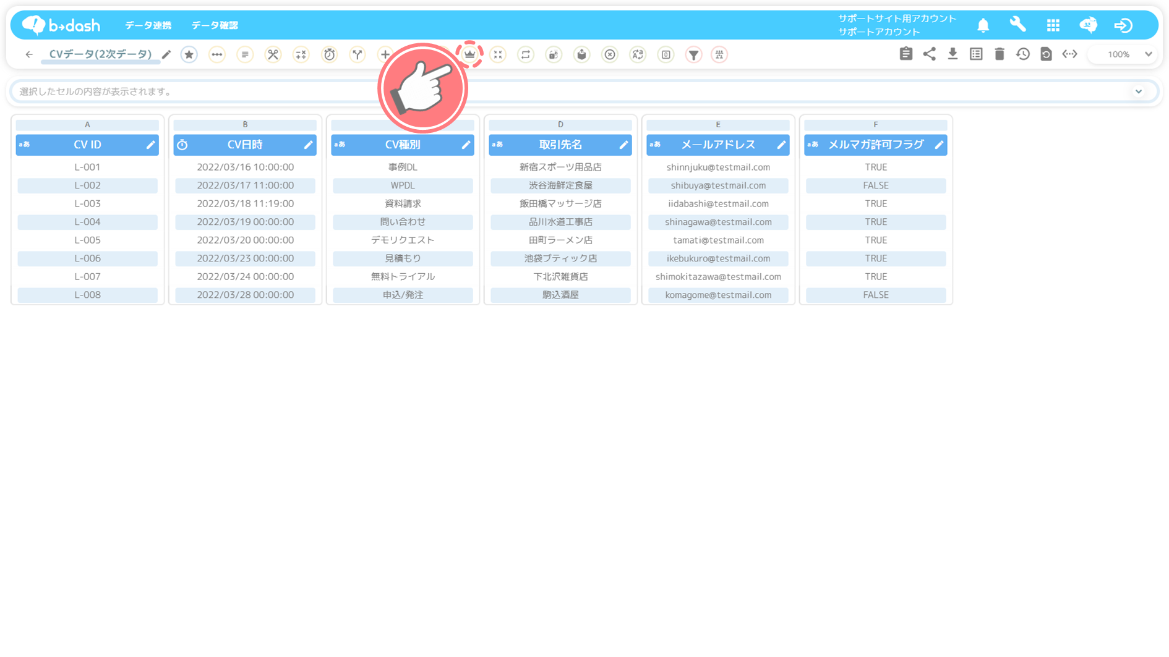1169x657 pixels.
Task: Open the funnel filter tool
Action: 694,54
